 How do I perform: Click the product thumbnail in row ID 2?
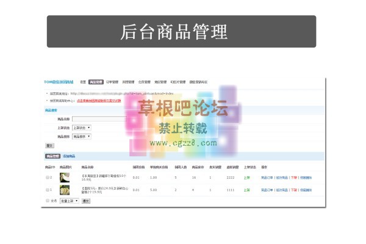tap(65, 178)
